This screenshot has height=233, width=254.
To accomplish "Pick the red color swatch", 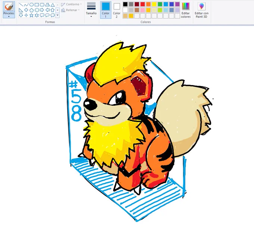I will [x=143, y=4].
